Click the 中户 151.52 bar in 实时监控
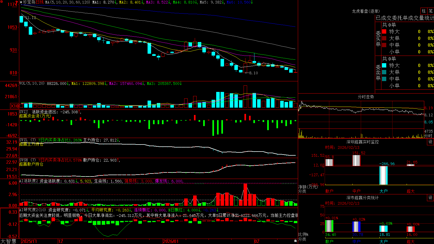The height and width of the screenshot is (244, 434). [356, 160]
